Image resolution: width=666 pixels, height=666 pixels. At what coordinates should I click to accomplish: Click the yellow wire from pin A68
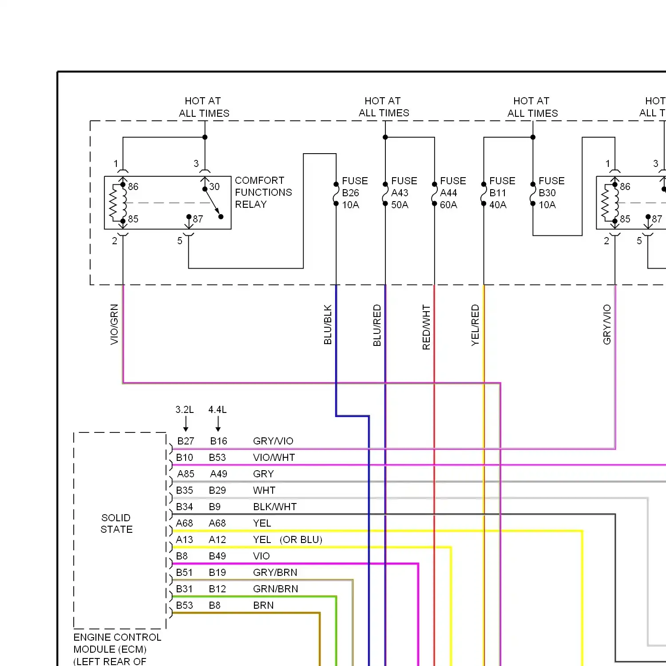pyautogui.click(x=377, y=531)
